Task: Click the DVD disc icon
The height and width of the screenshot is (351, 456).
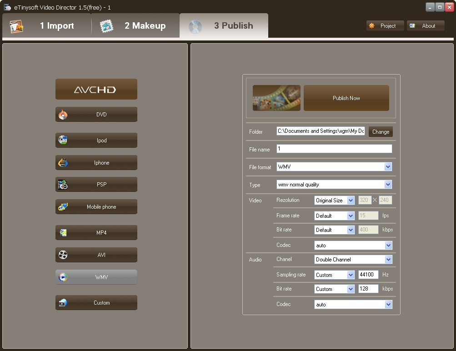Action: pos(63,115)
